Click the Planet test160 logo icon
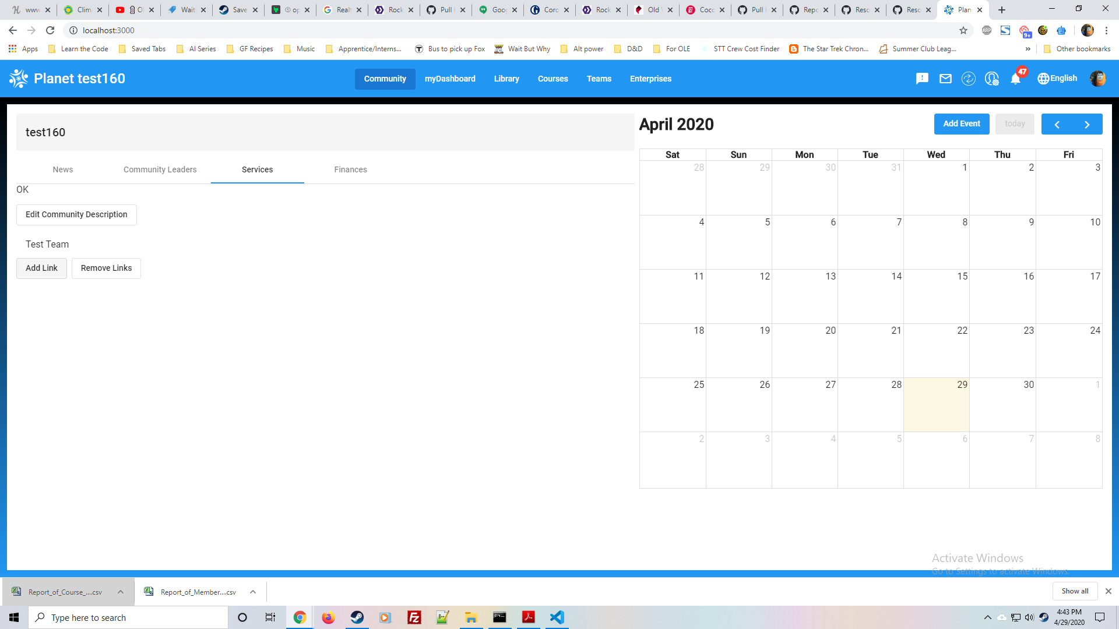Viewport: 1119px width, 629px height. point(19,79)
